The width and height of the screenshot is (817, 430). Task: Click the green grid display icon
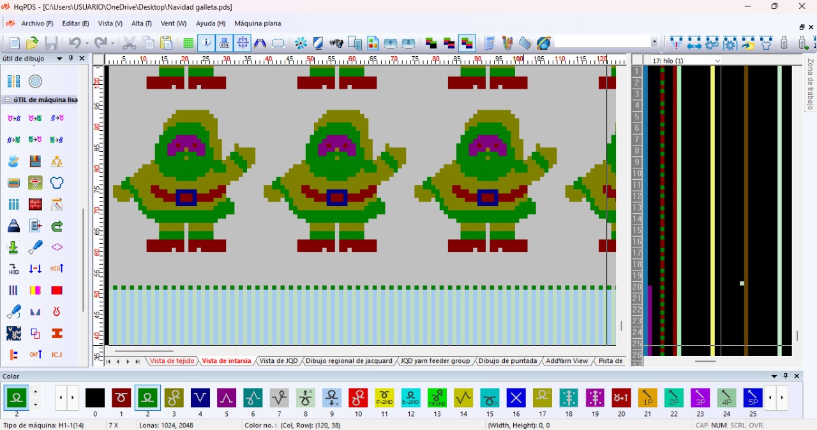coord(188,43)
